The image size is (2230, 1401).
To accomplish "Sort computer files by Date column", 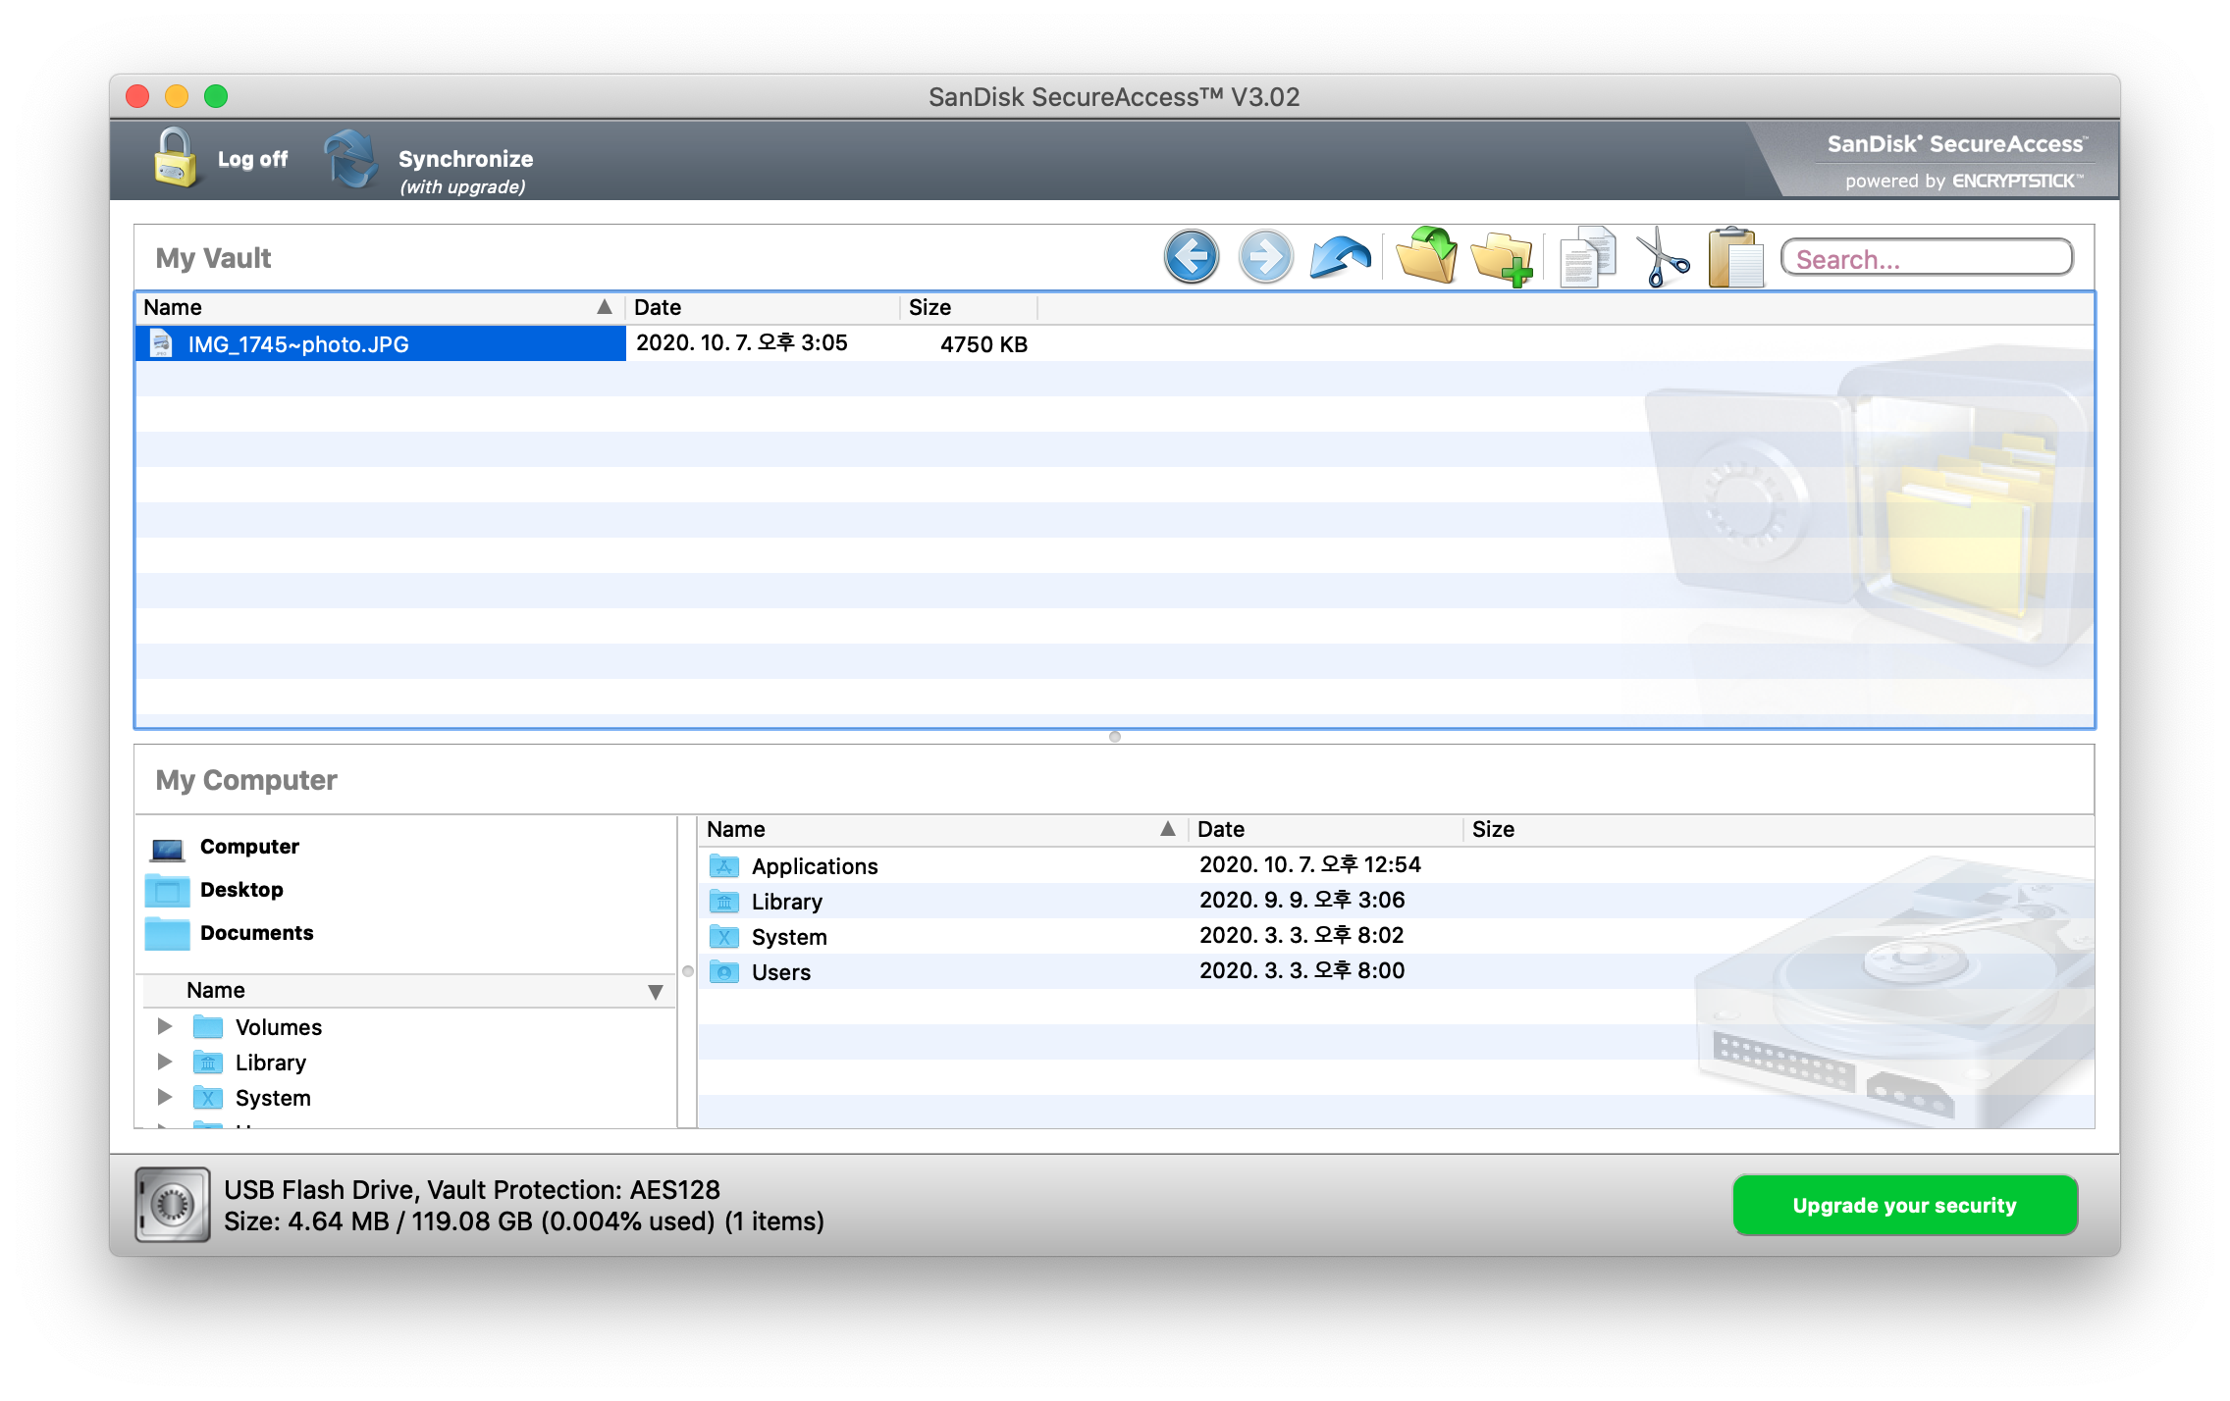I will click(1325, 829).
